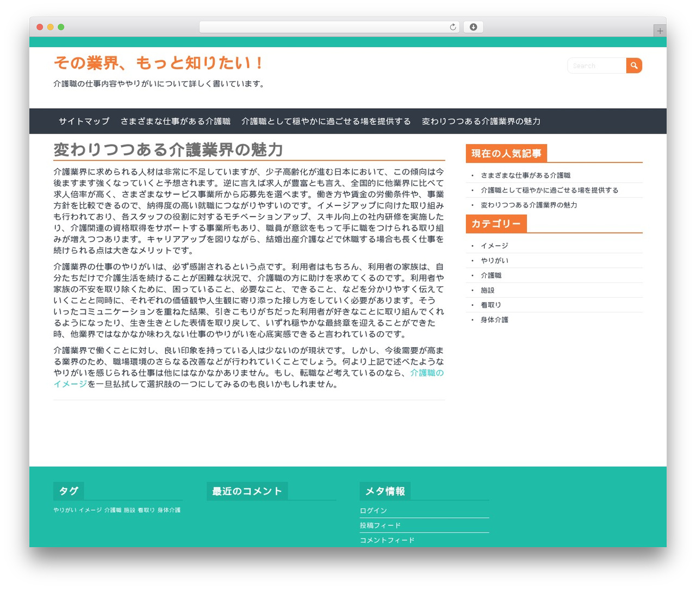
Task: Select the 介護職 category in the sidebar
Action: pyautogui.click(x=491, y=275)
